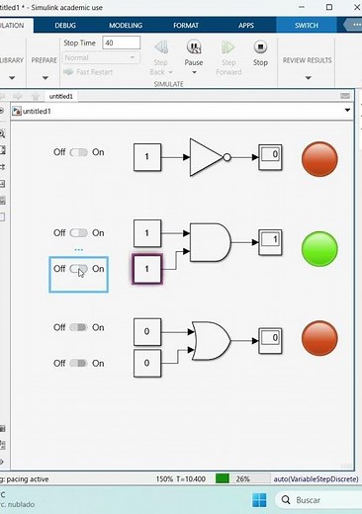
Task: Select the untitled1 model tab
Action: 61,96
